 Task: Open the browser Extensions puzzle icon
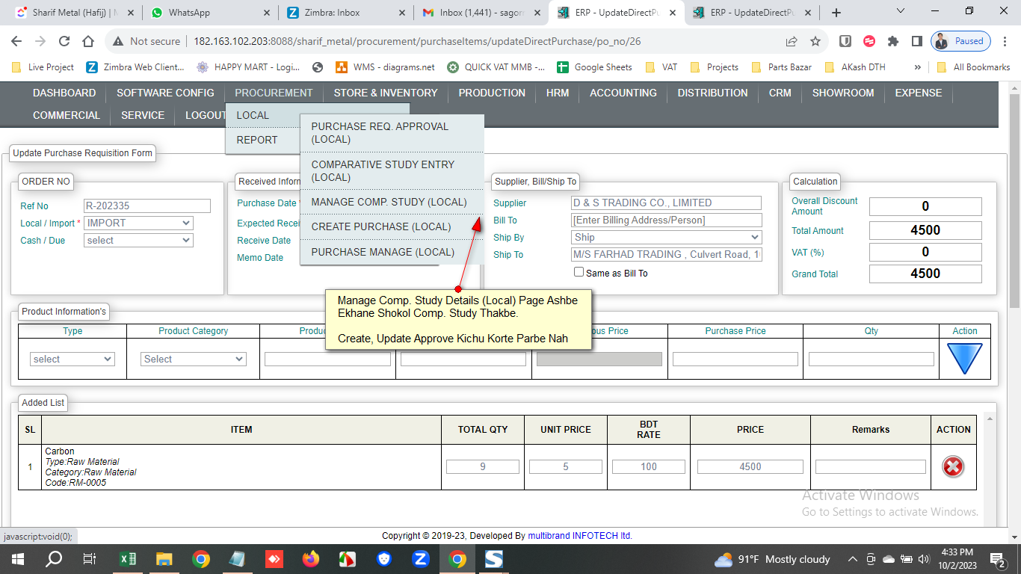892,42
